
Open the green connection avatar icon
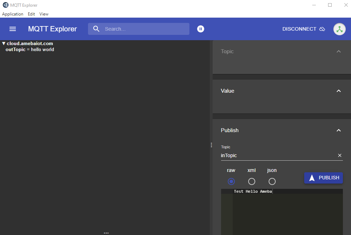(339, 29)
